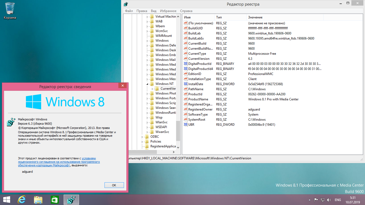This screenshot has height=205, width=365.
Task: Click the ProductName string value icon
Action: tap(186, 99)
